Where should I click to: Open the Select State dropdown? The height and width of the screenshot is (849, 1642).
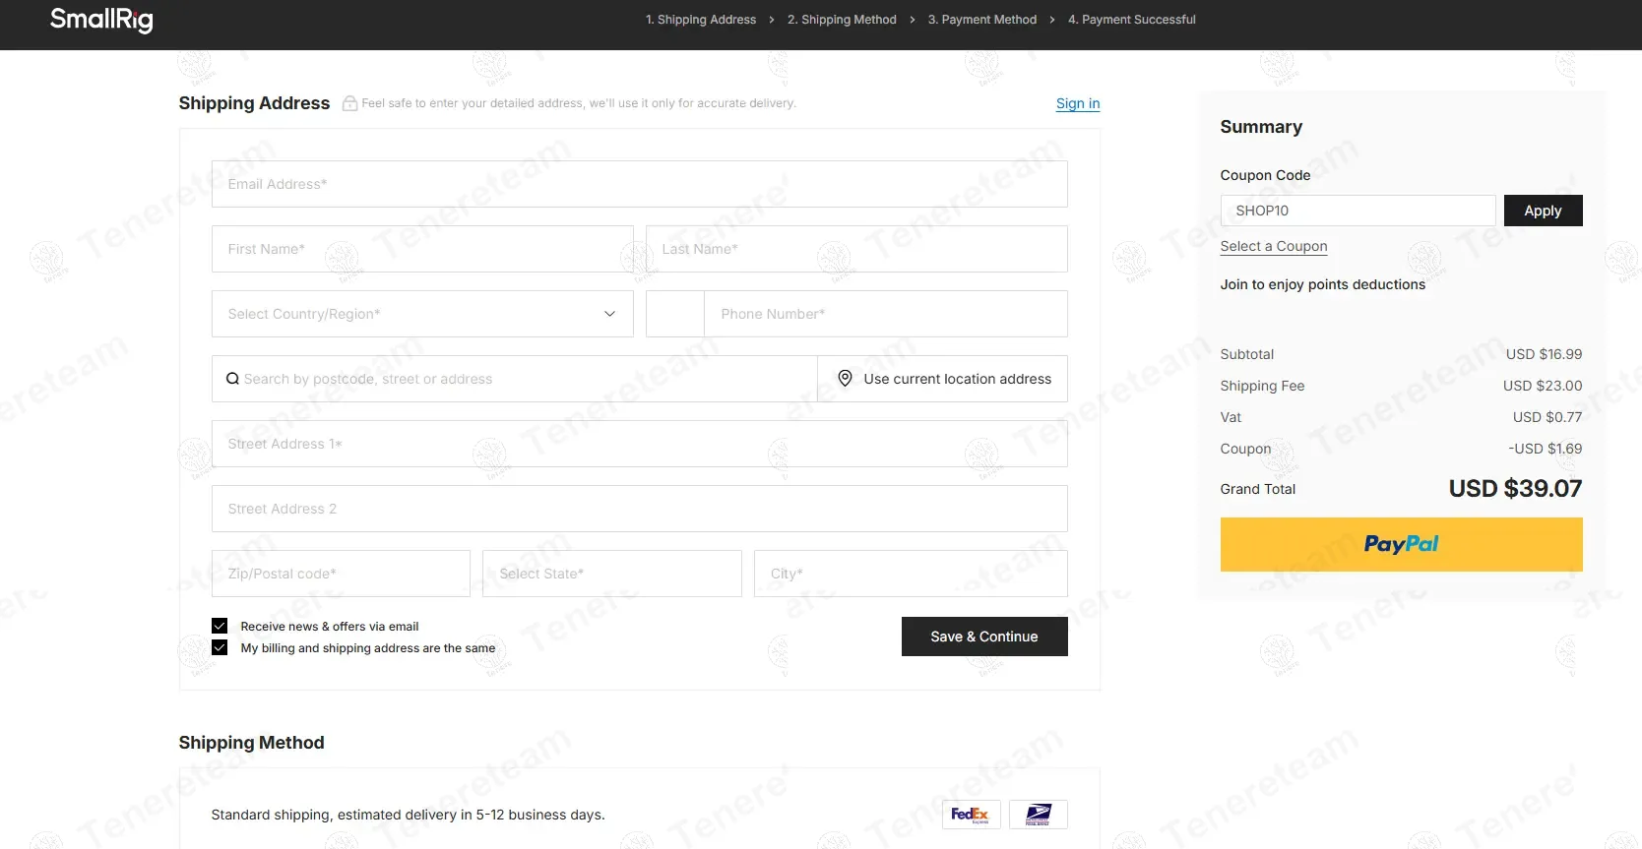[x=612, y=574]
